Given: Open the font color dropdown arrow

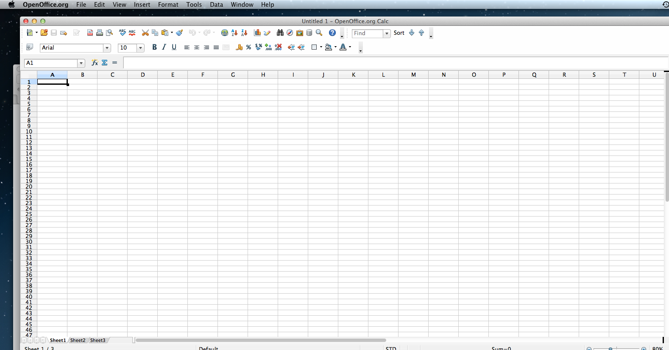Looking at the screenshot, I should coord(350,47).
